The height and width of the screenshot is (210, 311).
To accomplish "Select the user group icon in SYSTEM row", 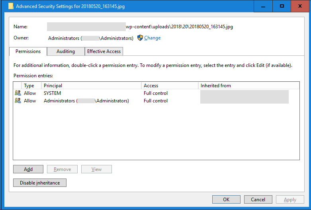I will [x=18, y=93].
